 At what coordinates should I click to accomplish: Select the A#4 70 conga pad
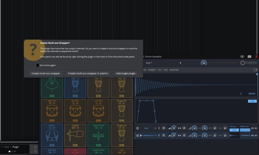(x=98, y=87)
